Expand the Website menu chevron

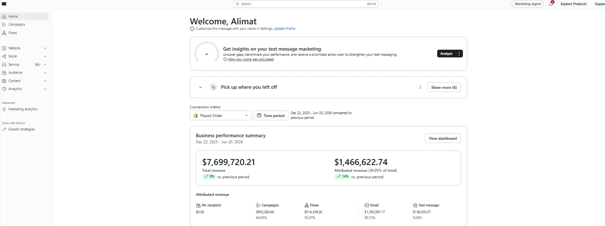pos(45,48)
